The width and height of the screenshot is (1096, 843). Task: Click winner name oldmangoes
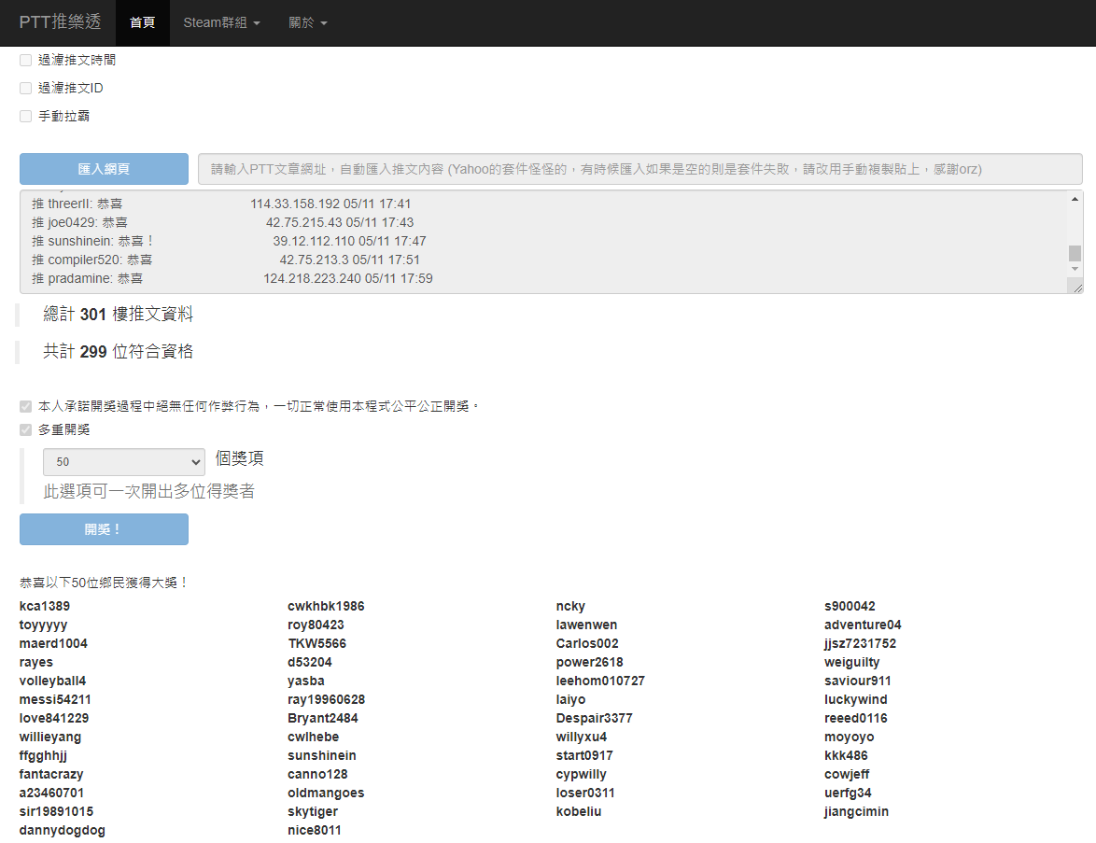326,793
